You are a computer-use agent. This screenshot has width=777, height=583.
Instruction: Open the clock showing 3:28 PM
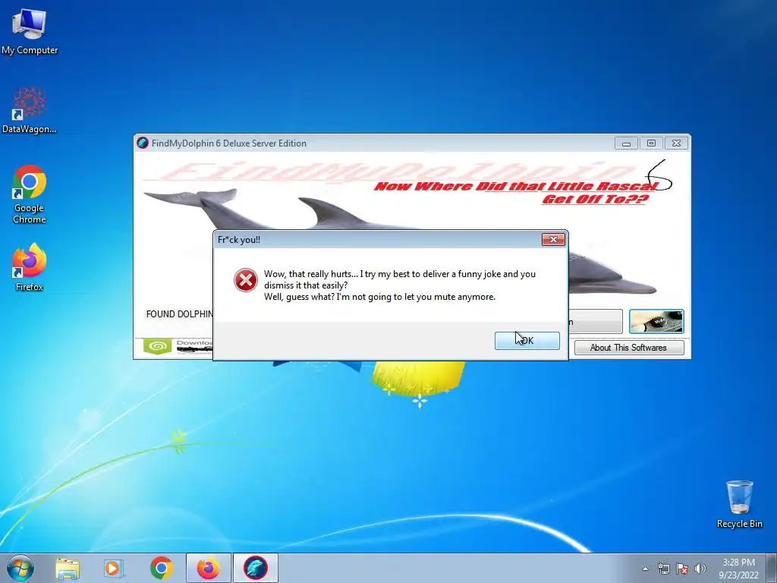pos(738,569)
